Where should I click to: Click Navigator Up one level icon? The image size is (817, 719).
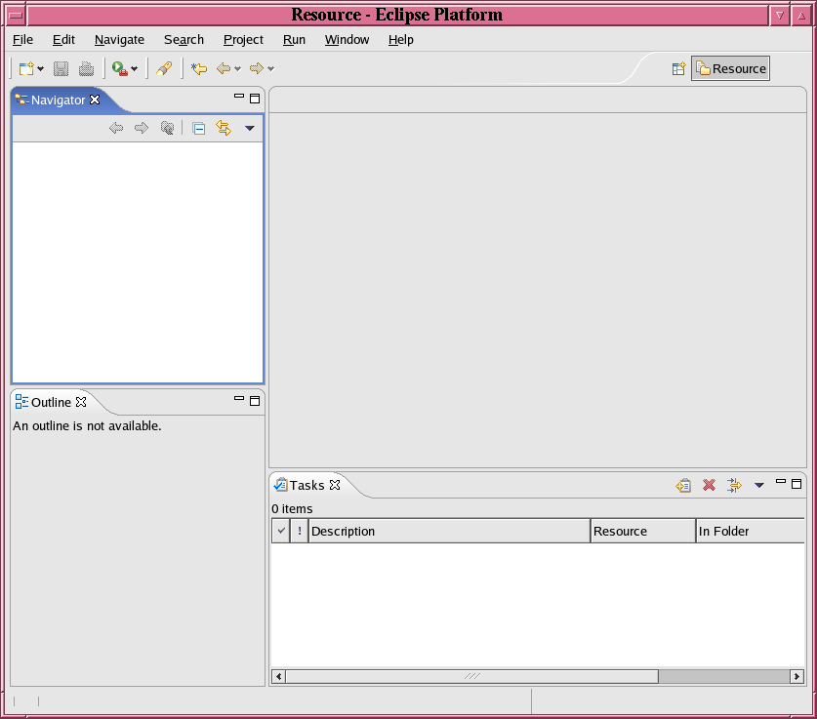tap(167, 128)
